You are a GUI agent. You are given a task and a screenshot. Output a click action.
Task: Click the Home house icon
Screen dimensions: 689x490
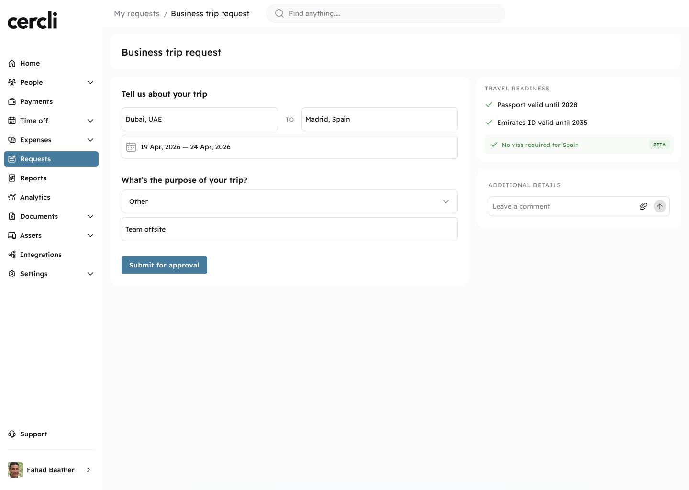pos(12,63)
